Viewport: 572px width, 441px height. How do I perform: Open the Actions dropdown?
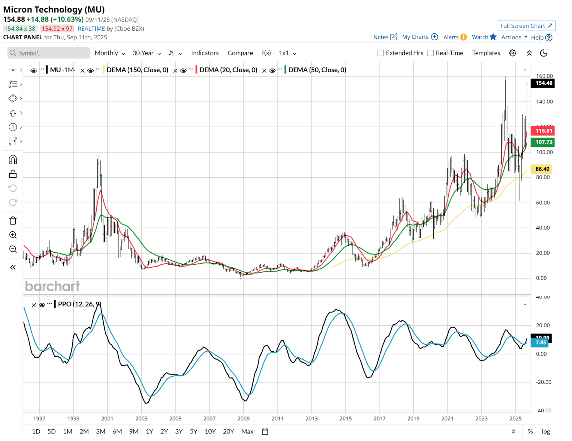514,37
